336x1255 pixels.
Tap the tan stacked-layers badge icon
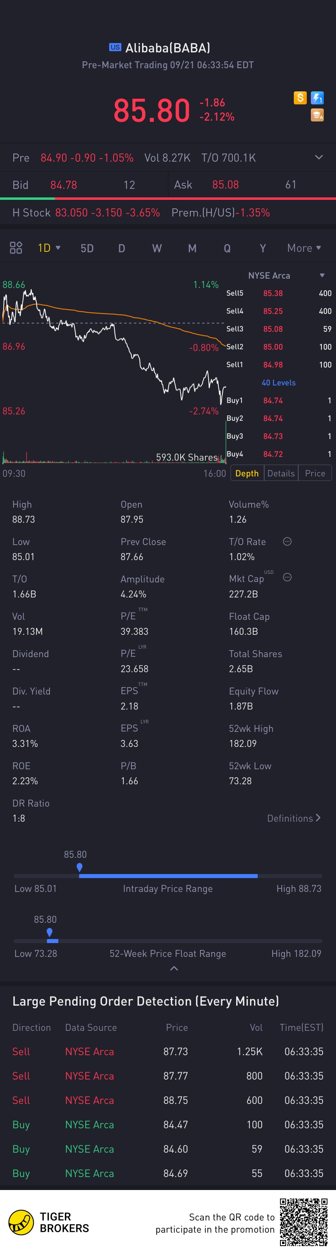(317, 115)
